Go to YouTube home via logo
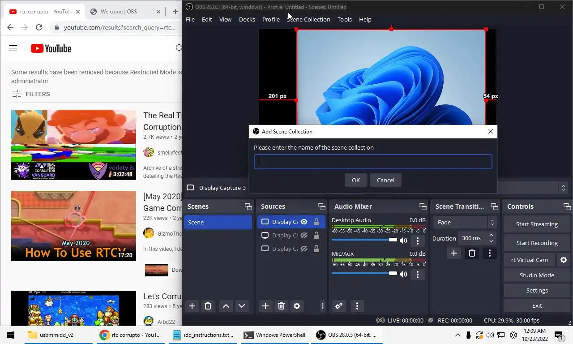This screenshot has height=344, width=573. 51,48
